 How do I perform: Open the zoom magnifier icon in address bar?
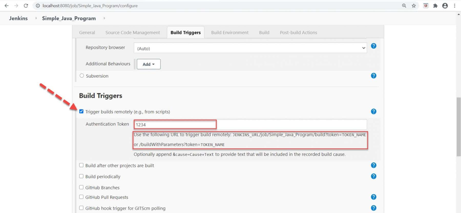[x=404, y=6]
